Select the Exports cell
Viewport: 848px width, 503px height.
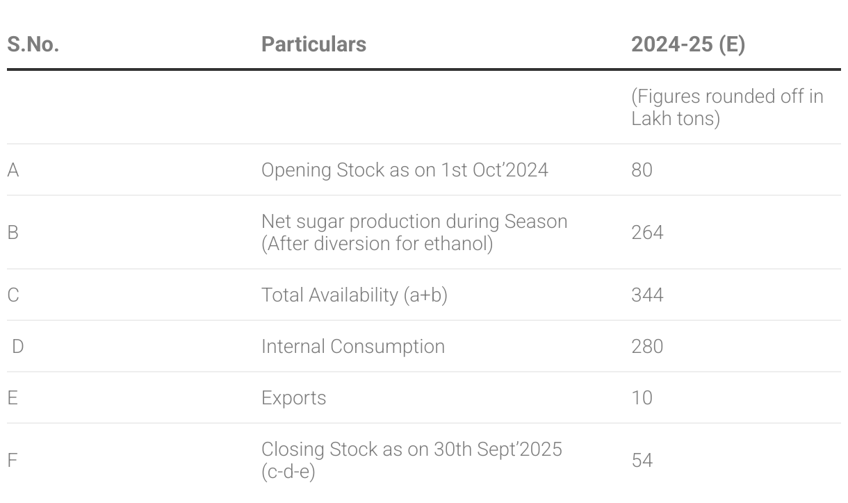click(x=293, y=397)
